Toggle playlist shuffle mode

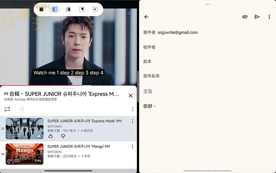22,109
